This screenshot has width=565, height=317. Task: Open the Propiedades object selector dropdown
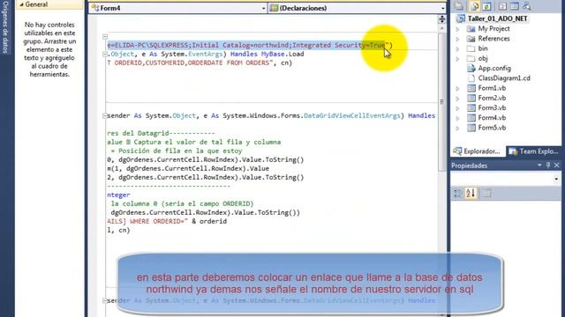tap(556, 179)
